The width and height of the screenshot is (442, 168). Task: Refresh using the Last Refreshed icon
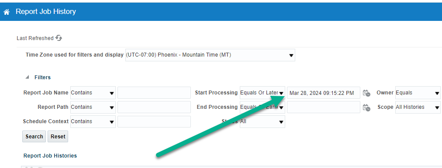click(59, 38)
